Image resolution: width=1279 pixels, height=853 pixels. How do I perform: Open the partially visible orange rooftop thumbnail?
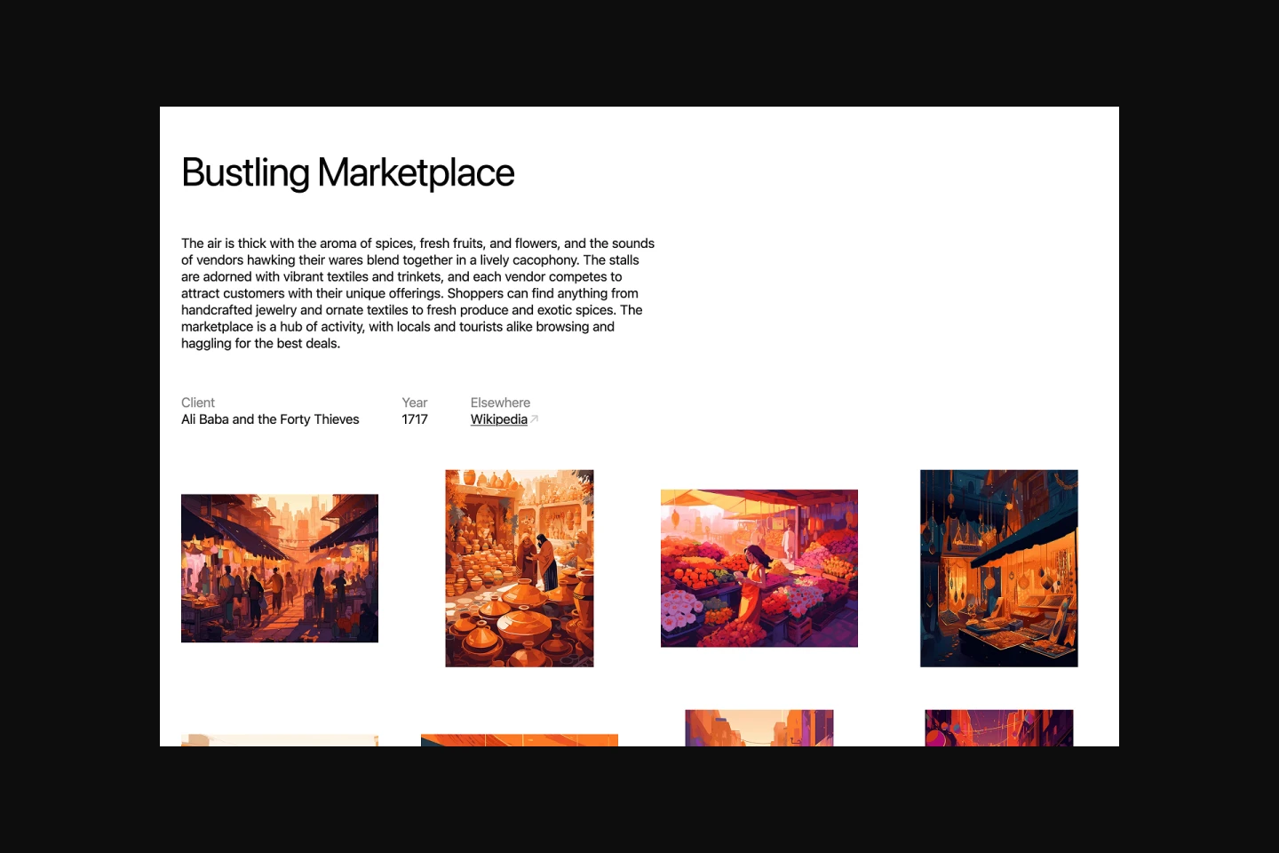(520, 740)
